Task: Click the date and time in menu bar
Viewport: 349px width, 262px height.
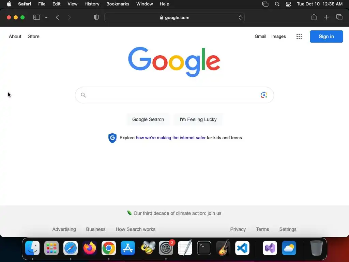Action: point(320,4)
